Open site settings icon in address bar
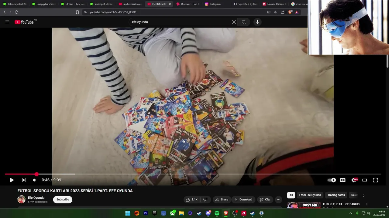 (85, 12)
